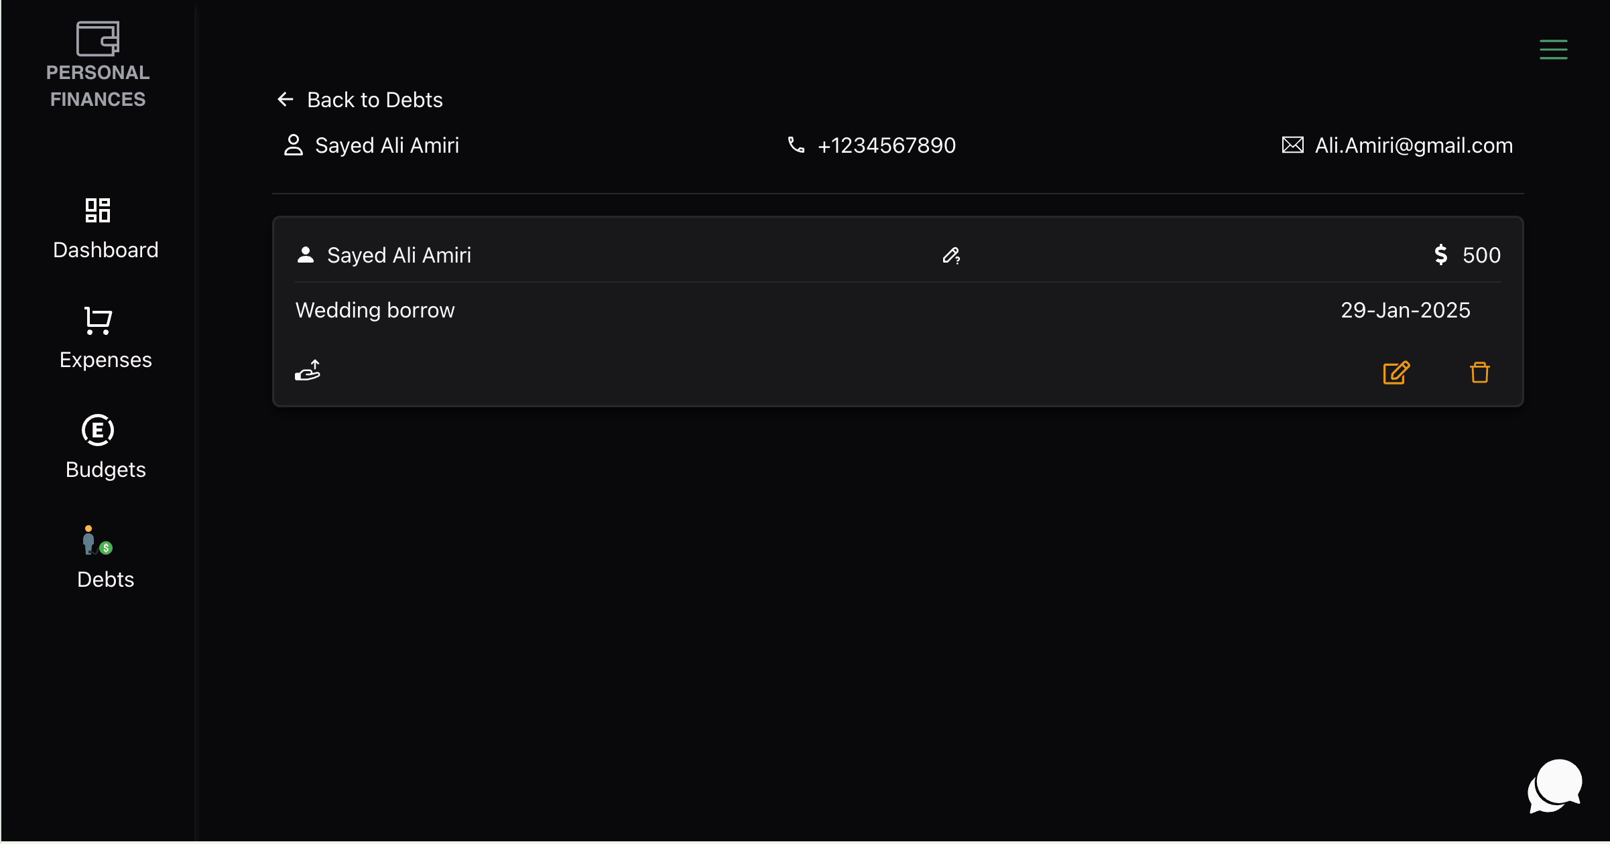
Task: Click Back to Debts link
Action: [375, 100]
